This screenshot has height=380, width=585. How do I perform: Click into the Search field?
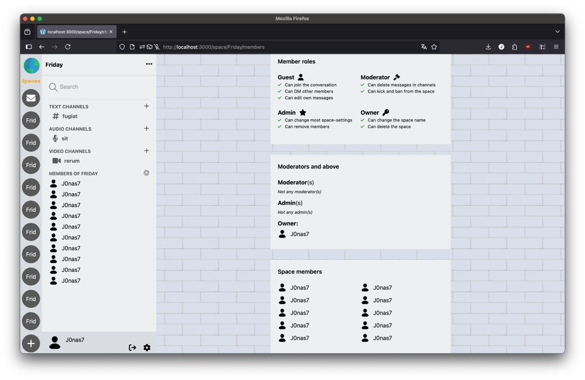point(101,87)
